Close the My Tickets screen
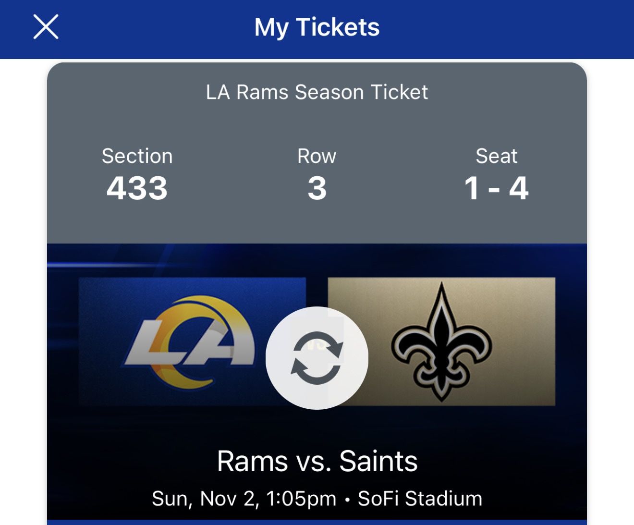634x525 pixels. coord(46,26)
